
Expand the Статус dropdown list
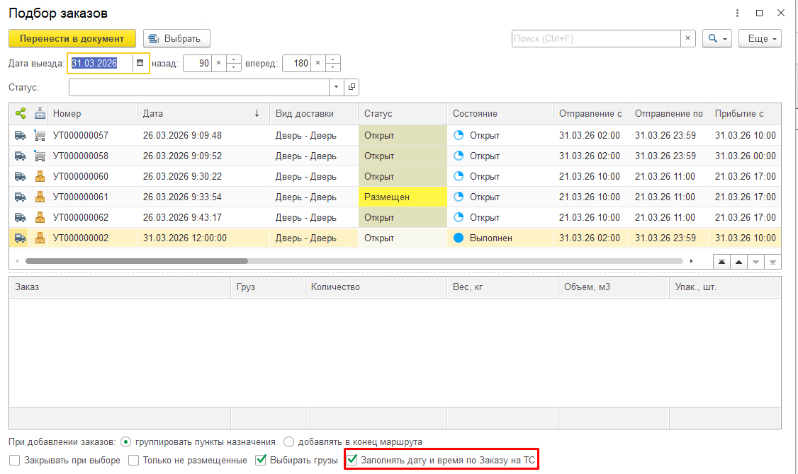(x=336, y=87)
